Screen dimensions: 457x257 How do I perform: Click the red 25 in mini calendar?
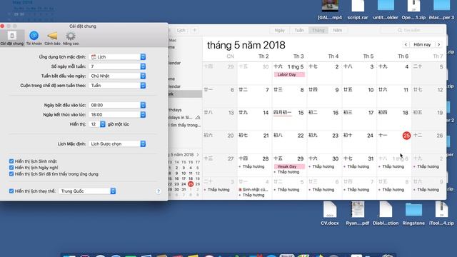(x=191, y=184)
